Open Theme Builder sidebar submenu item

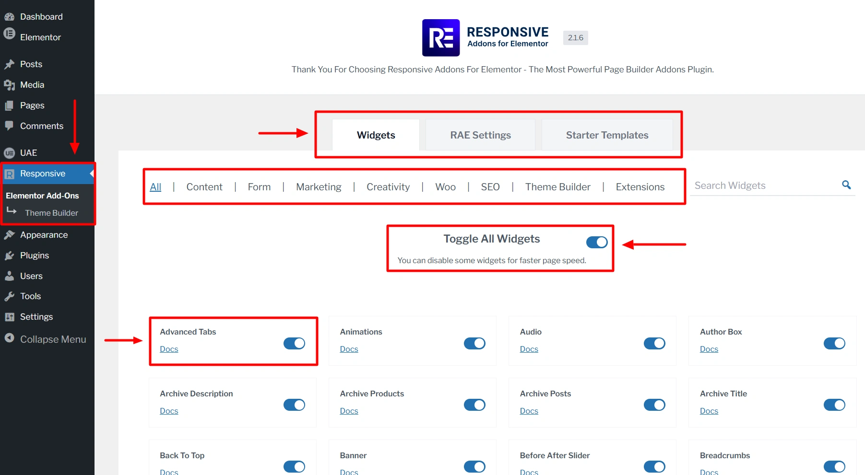coord(51,213)
